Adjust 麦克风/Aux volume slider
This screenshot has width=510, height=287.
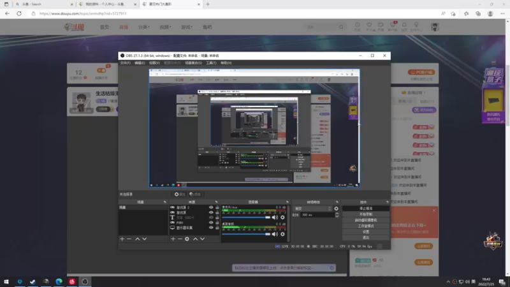pyautogui.click(x=246, y=217)
